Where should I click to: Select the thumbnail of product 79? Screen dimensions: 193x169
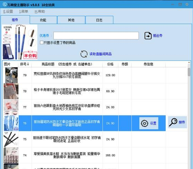11,75
